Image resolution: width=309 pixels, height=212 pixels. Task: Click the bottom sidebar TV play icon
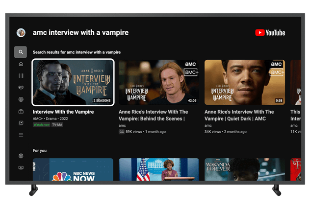coord(21,168)
